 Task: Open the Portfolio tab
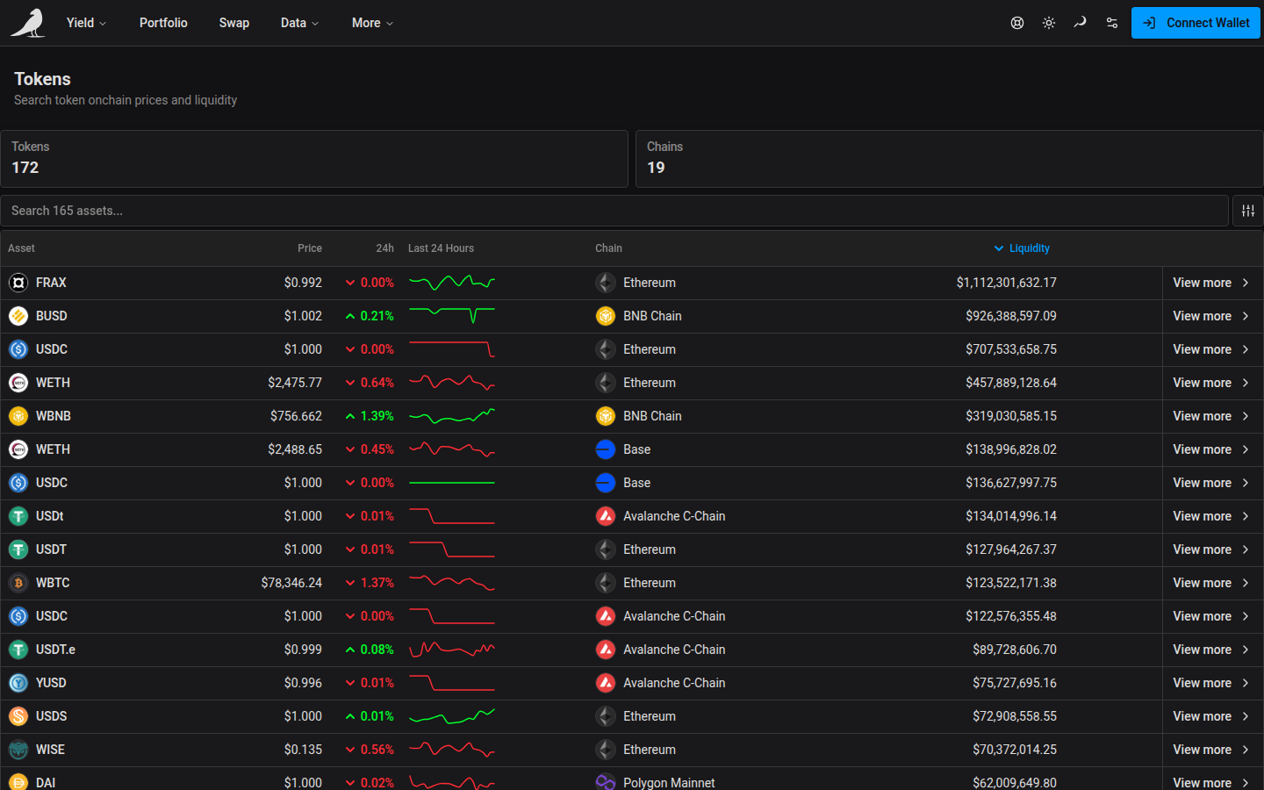(x=163, y=23)
